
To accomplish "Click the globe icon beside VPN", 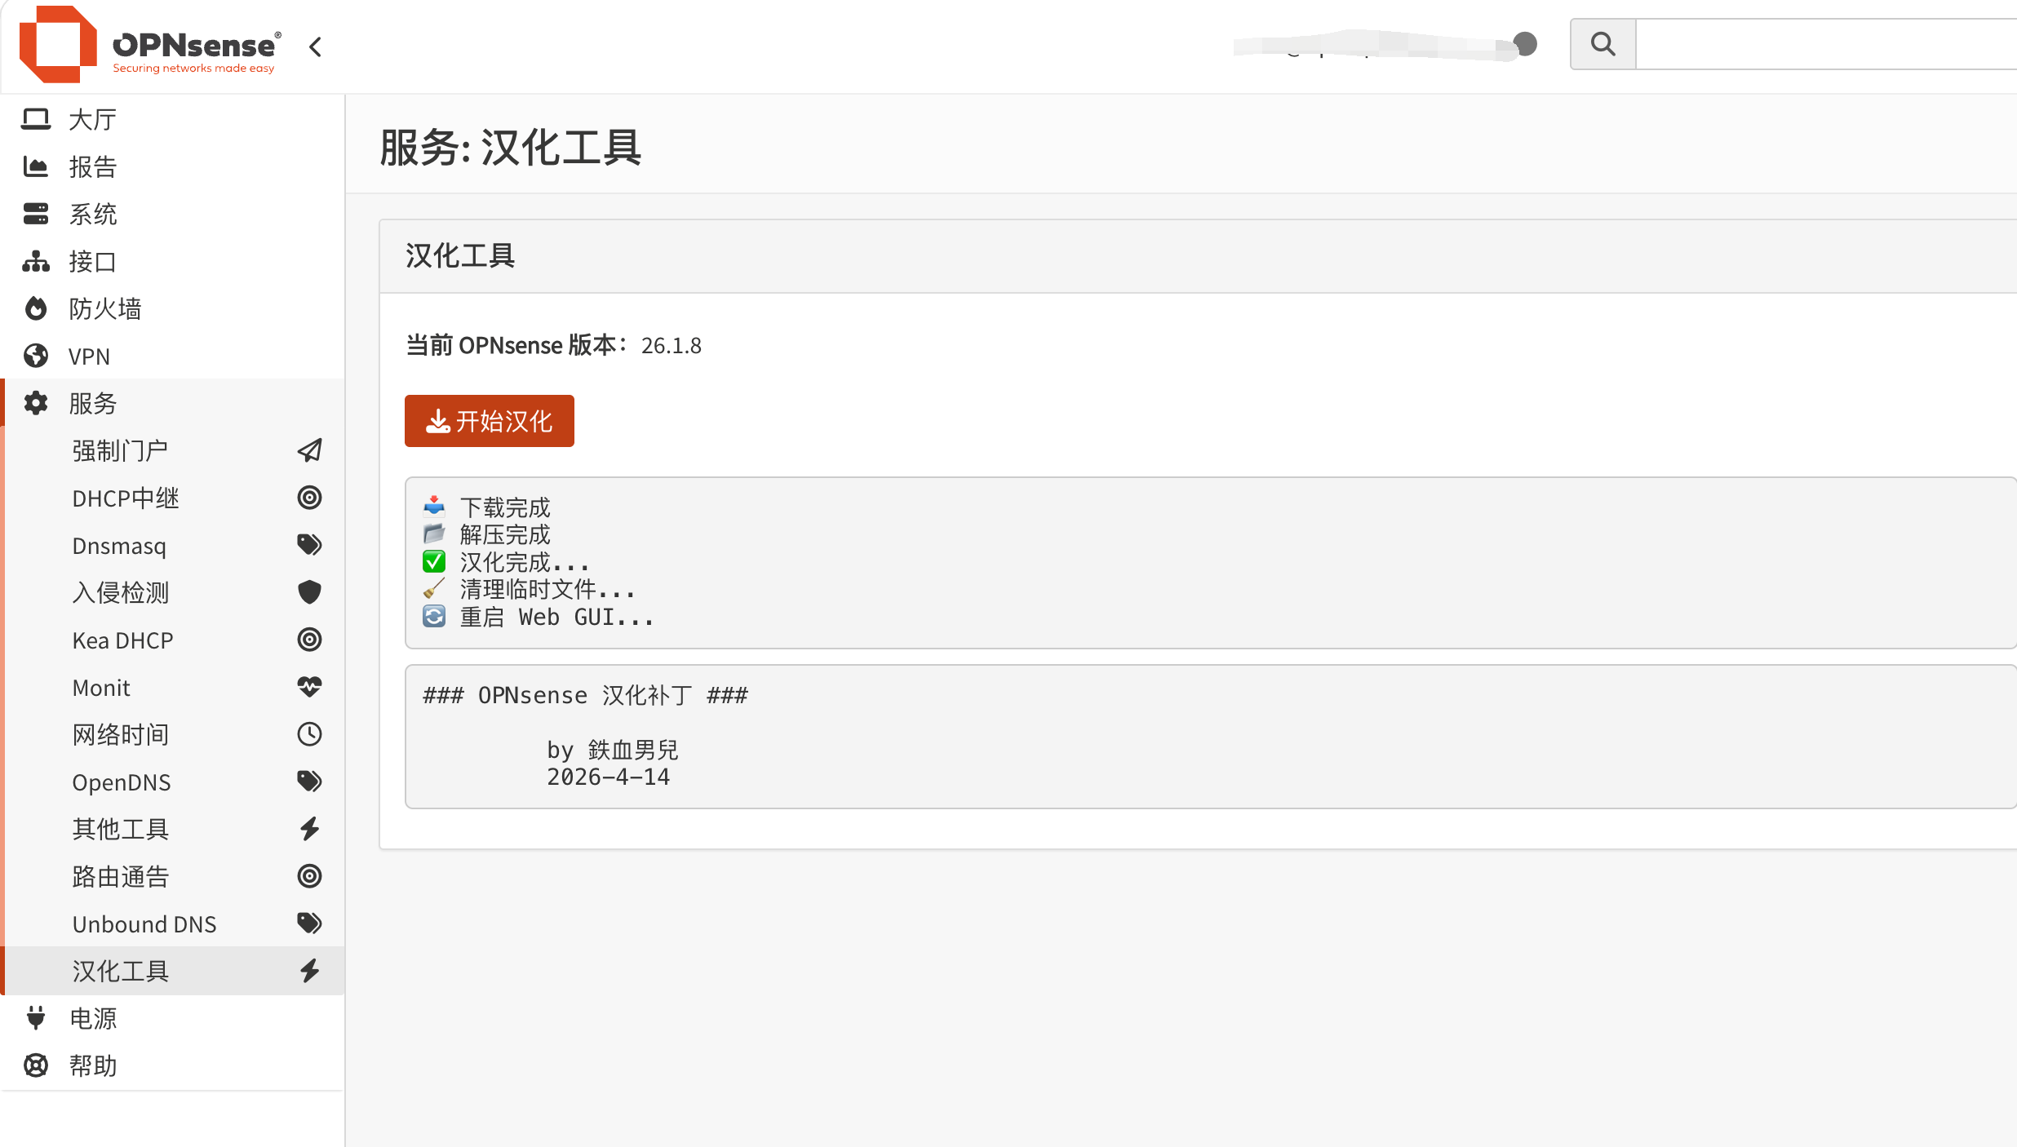I will pyautogui.click(x=36, y=356).
